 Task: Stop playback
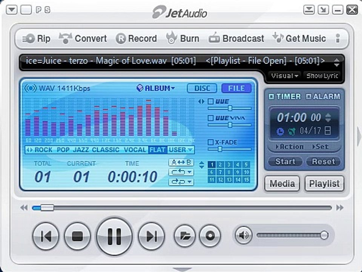(77, 236)
